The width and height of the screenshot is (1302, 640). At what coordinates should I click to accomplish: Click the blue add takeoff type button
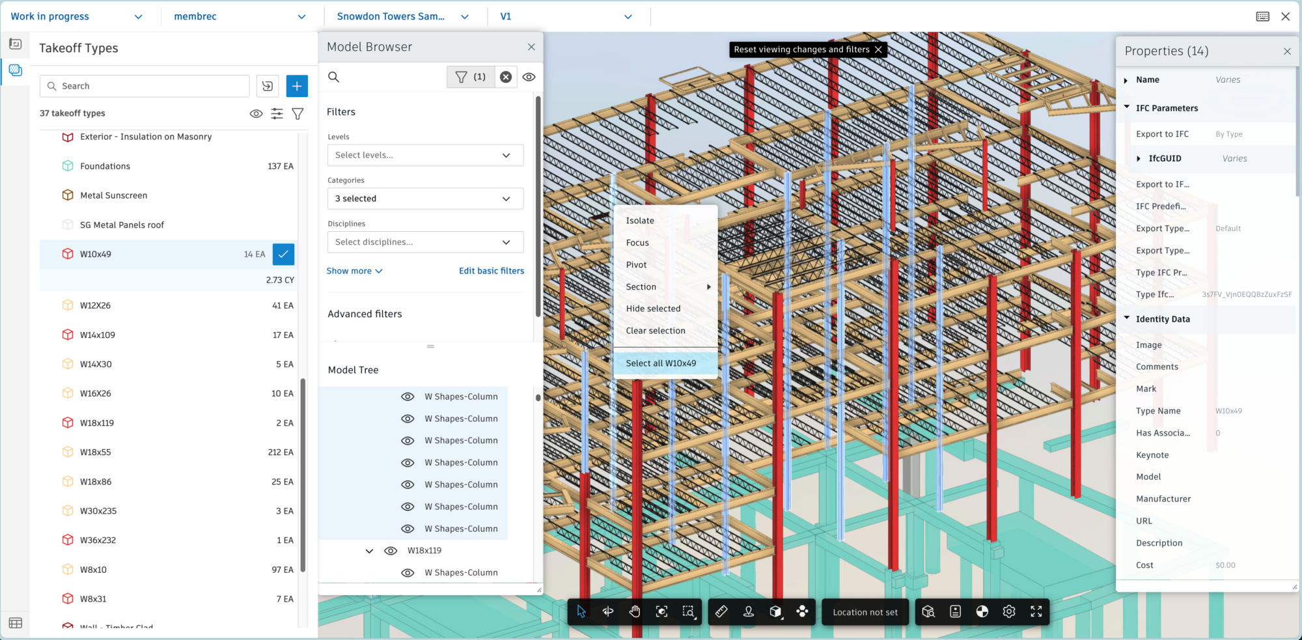point(297,86)
